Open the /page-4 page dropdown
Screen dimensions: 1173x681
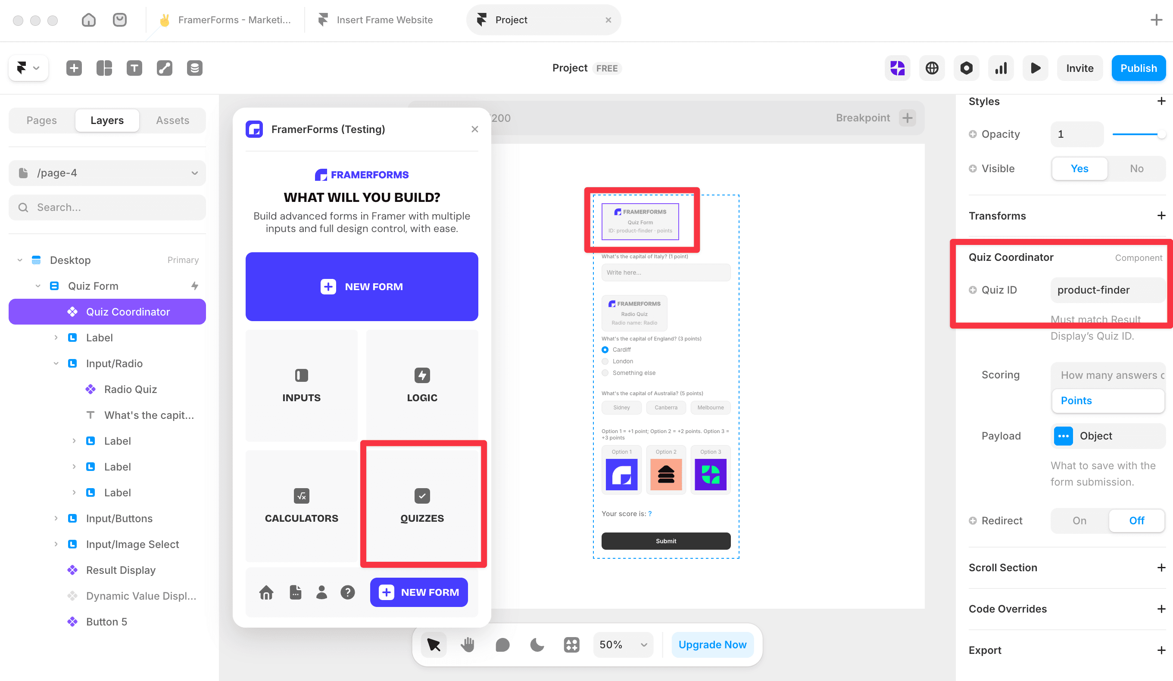coord(107,173)
